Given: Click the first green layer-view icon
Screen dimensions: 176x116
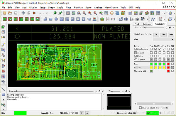Looking at the screenshot, I should pos(5,19).
